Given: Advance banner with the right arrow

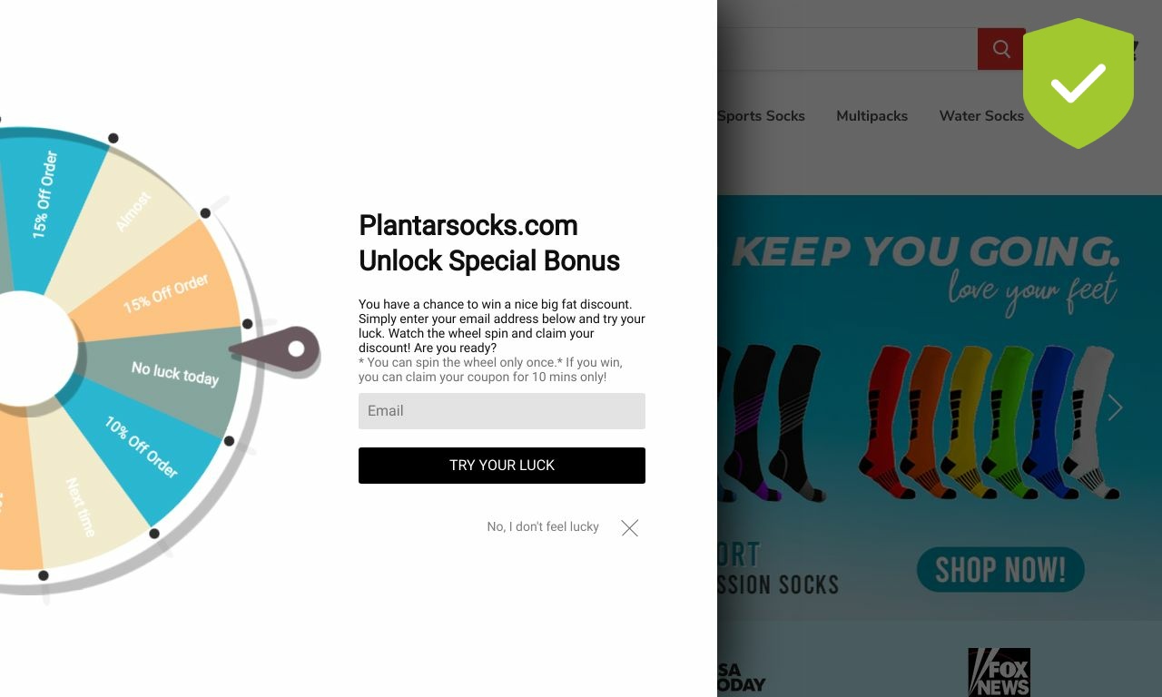Looking at the screenshot, I should 1115,407.
